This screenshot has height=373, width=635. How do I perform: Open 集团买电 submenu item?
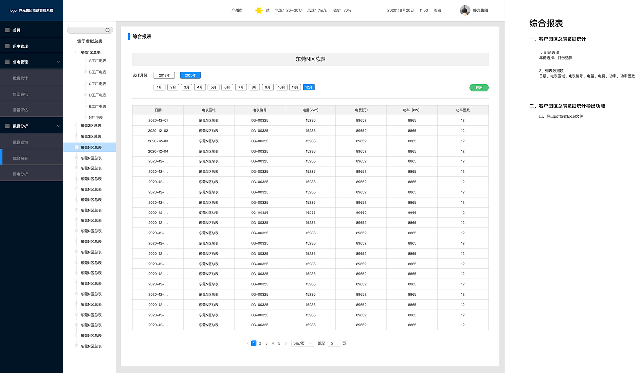click(31, 94)
